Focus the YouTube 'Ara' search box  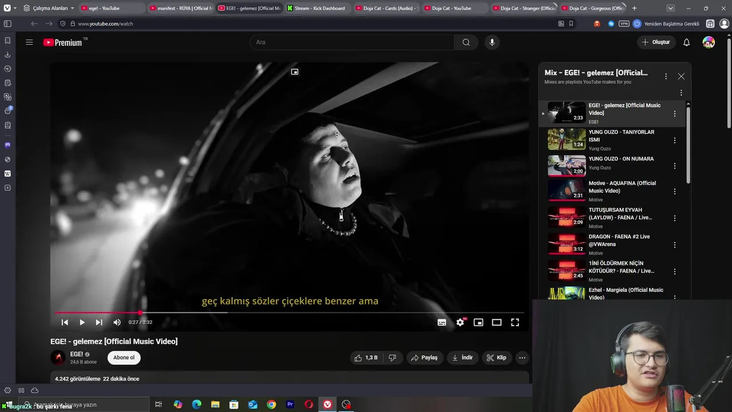(352, 42)
